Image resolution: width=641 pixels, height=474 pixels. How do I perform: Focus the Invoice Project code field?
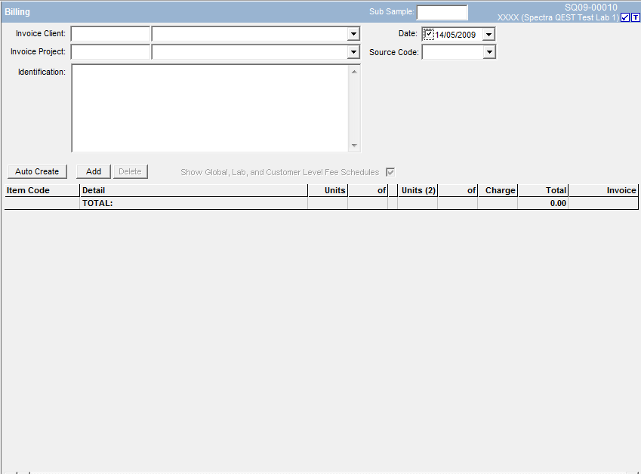[110, 52]
